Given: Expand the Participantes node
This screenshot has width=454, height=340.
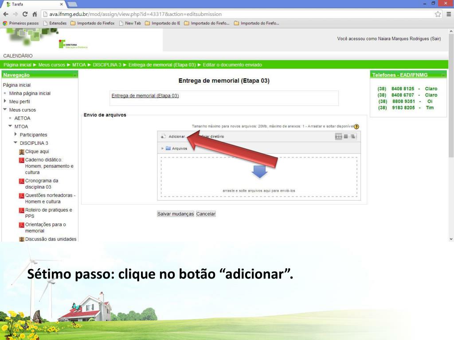Looking at the screenshot, I should [16, 135].
